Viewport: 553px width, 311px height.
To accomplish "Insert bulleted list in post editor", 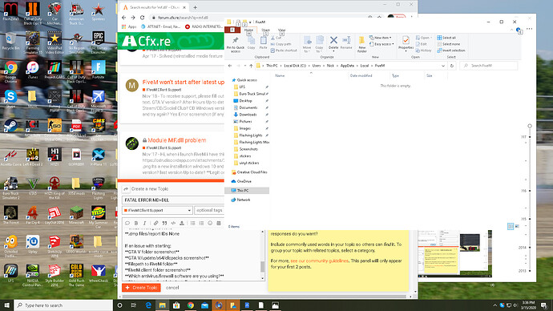I will [192, 223].
